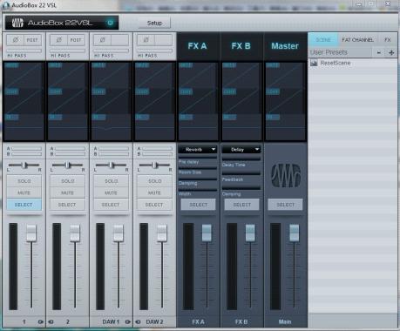
Task: Invert phase on DAW 2 channel
Action: point(146,40)
